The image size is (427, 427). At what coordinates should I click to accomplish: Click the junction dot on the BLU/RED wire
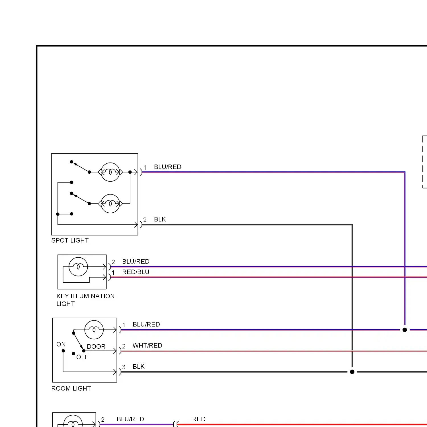pyautogui.click(x=405, y=330)
